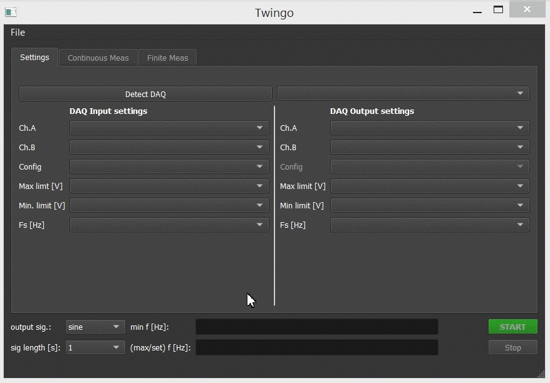
Task: Click the Stop button
Action: [x=512, y=347]
